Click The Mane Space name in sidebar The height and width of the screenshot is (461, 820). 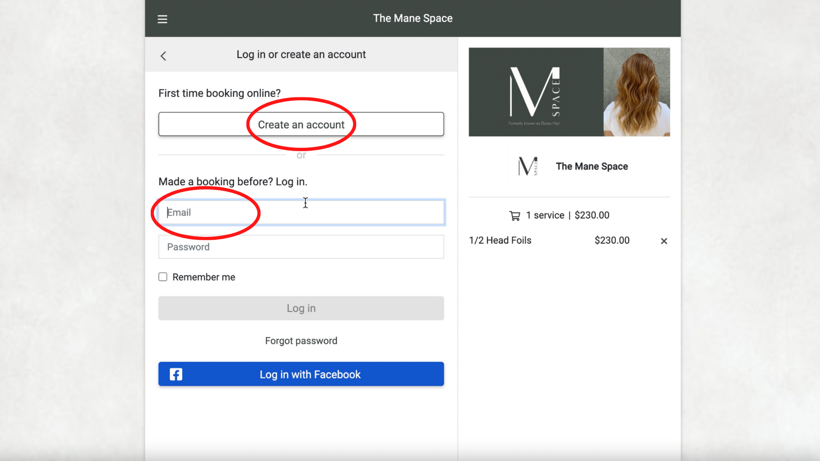[x=592, y=166]
